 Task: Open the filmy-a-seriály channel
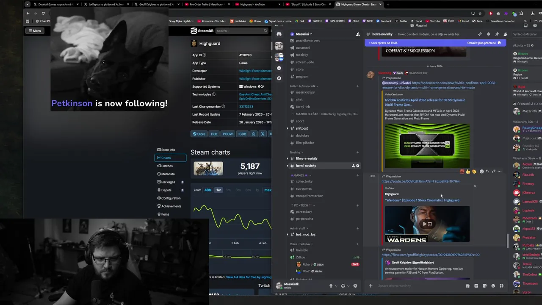[x=324, y=158]
